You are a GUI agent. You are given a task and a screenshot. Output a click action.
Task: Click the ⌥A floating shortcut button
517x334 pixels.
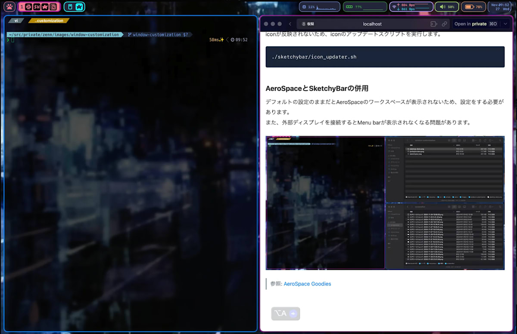[x=285, y=314]
